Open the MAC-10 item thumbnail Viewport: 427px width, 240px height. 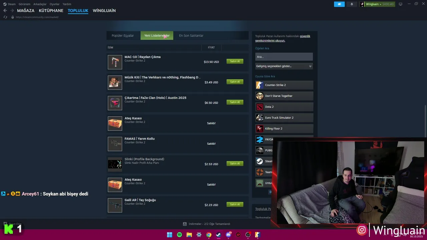pyautogui.click(x=115, y=62)
